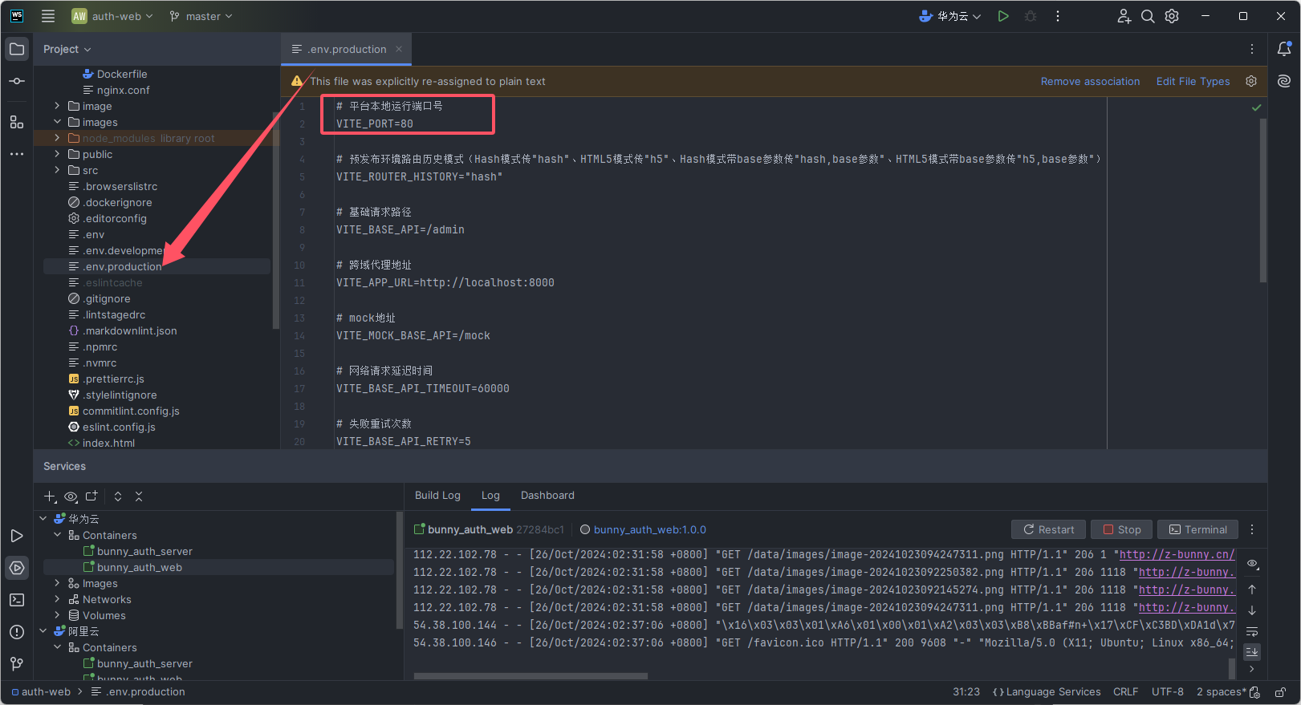Open the main hamburger menu

tap(48, 16)
